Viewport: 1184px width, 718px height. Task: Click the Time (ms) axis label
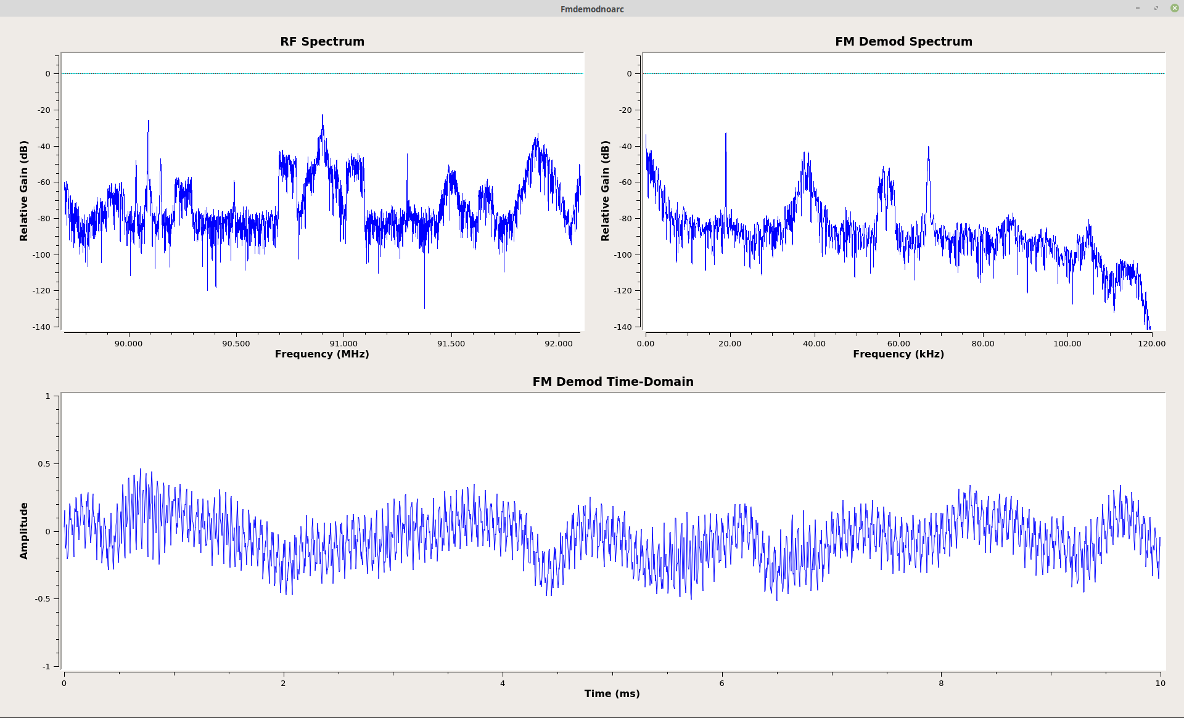tap(612, 693)
